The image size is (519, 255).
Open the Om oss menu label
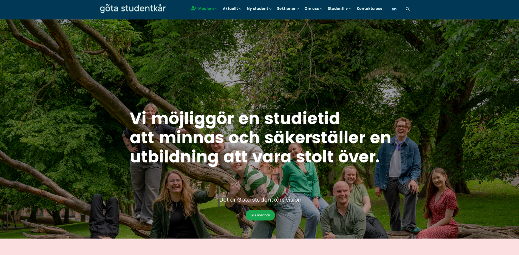point(312,8)
